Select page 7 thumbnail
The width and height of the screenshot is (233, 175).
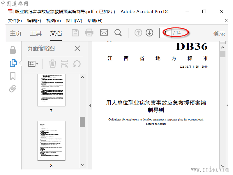52,90
